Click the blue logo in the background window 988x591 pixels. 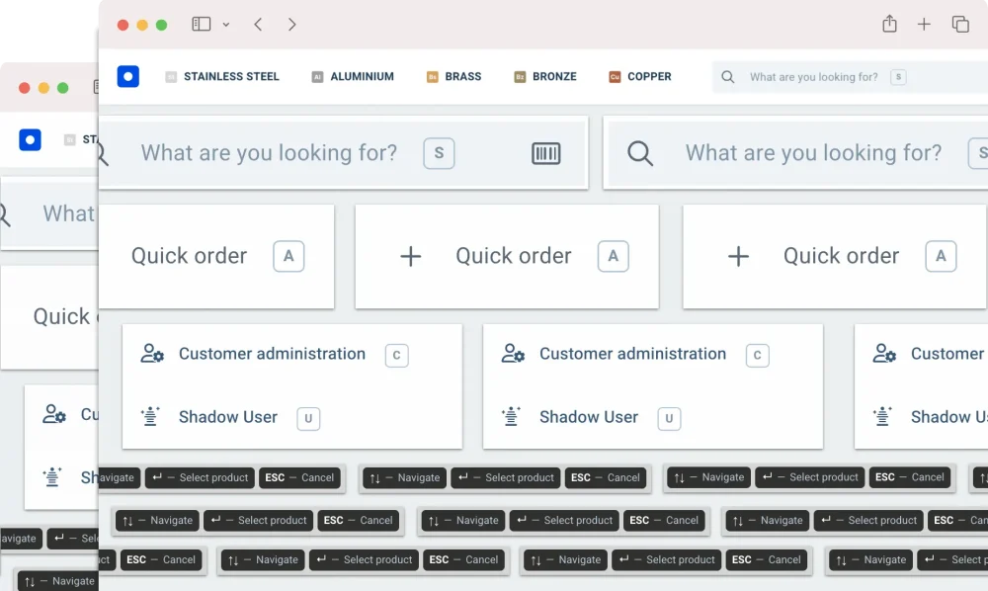tap(30, 140)
